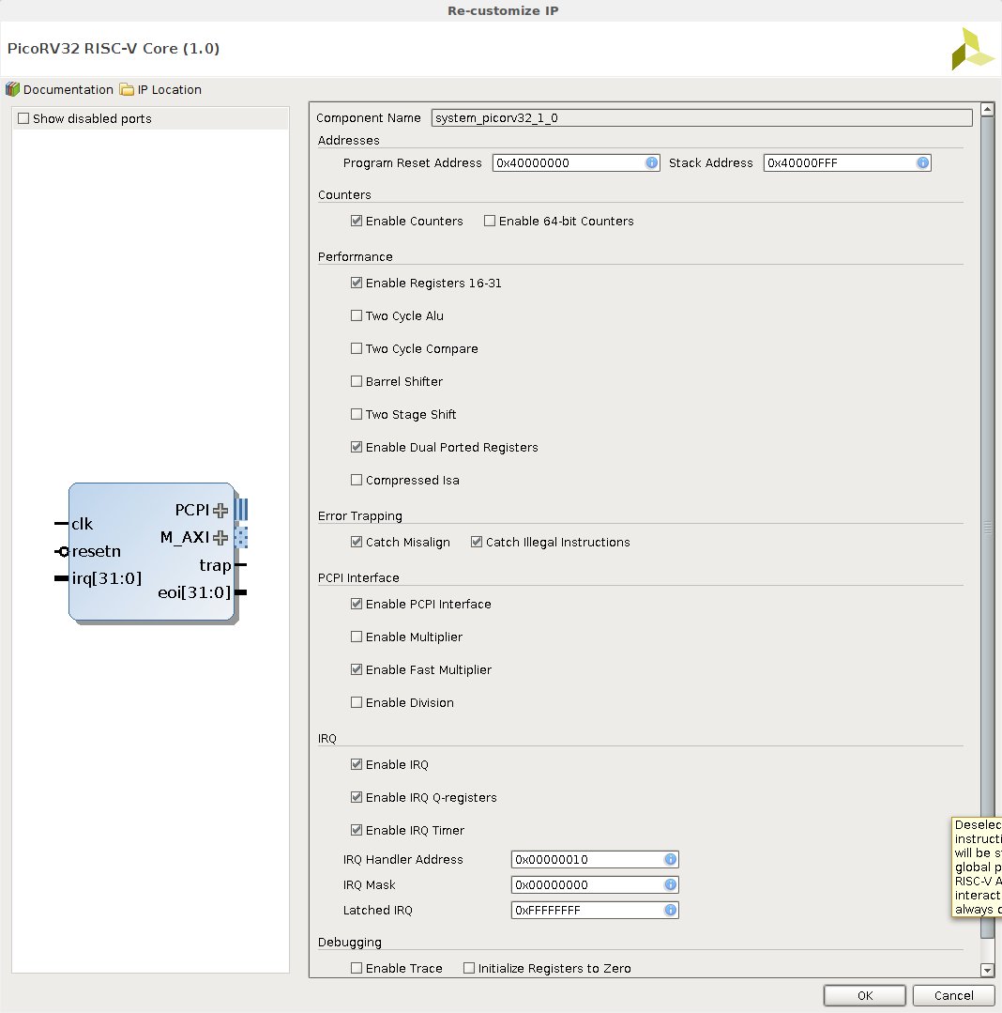1002x1013 pixels.
Task: Open the IP Location folder icon
Action: [128, 89]
